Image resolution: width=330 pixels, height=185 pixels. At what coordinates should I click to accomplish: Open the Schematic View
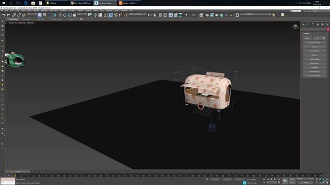tap(180, 15)
